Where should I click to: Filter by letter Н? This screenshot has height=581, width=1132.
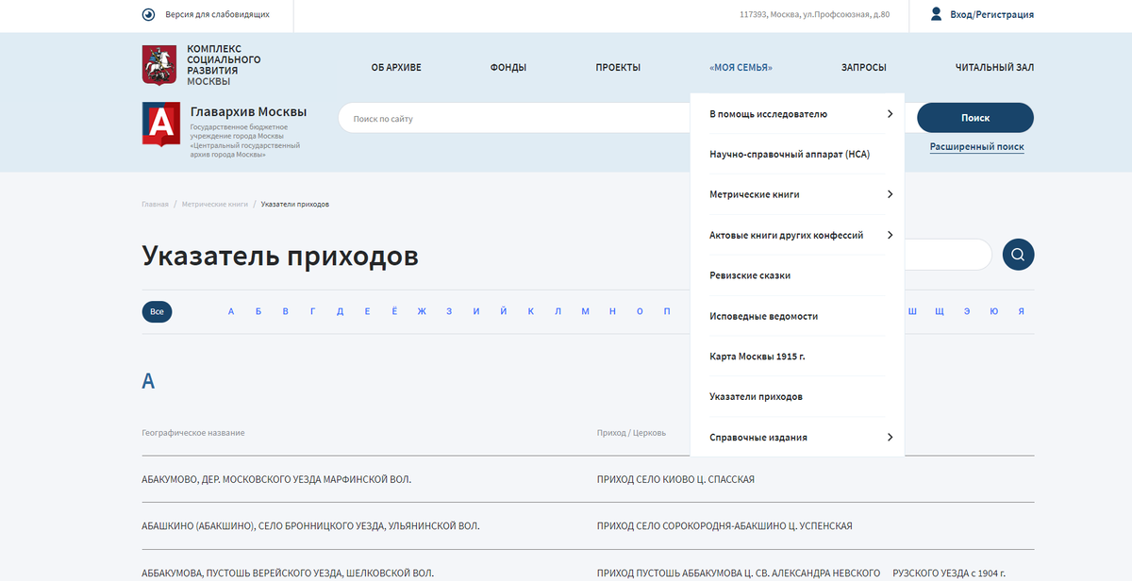tap(612, 311)
